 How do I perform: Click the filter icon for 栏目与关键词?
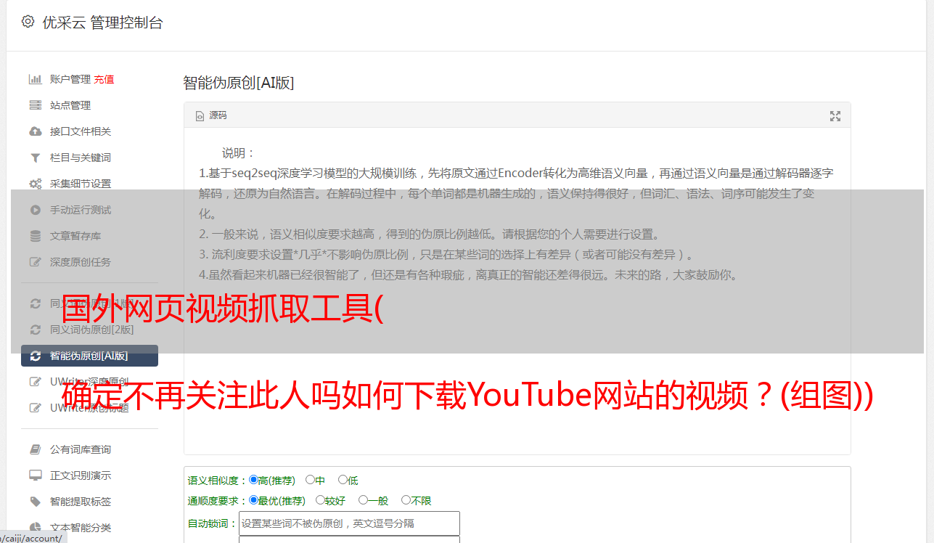[35, 158]
